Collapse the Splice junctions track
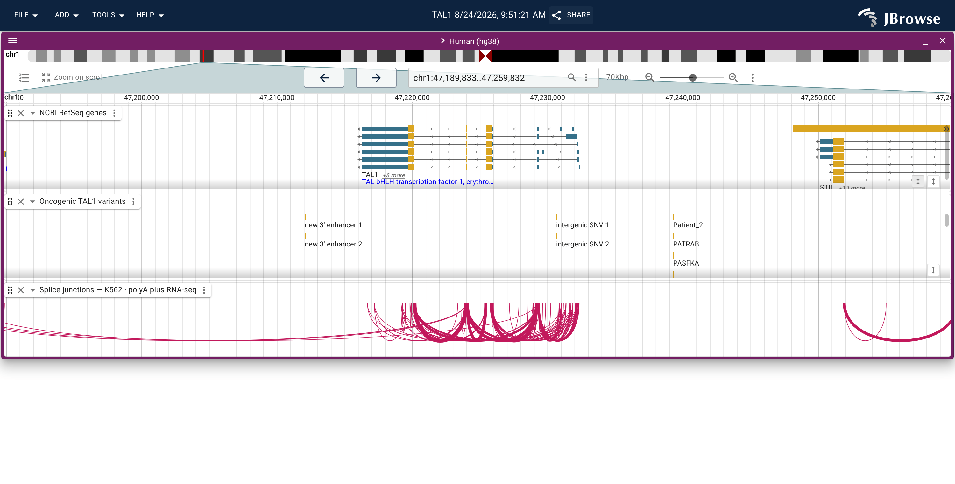This screenshot has width=955, height=484. 32,290
